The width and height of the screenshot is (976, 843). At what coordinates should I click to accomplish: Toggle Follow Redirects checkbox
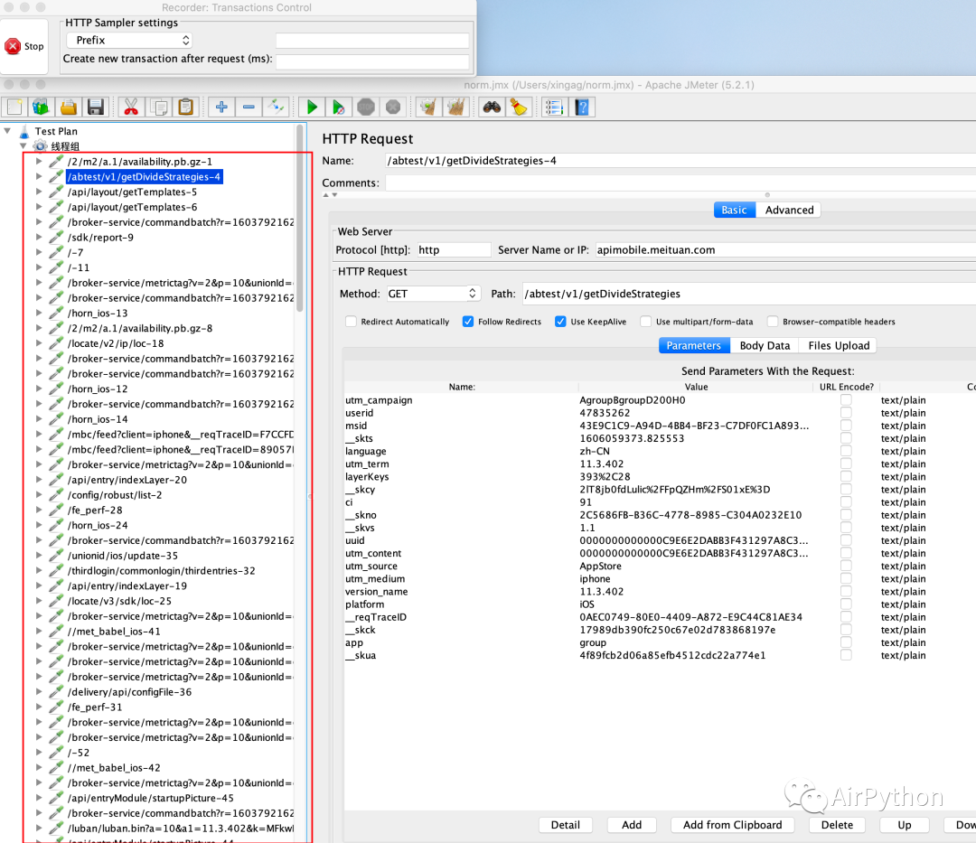tap(468, 322)
